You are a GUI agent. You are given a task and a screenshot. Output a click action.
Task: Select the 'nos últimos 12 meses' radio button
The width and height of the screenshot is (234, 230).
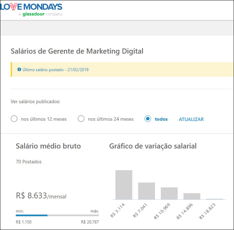14,119
